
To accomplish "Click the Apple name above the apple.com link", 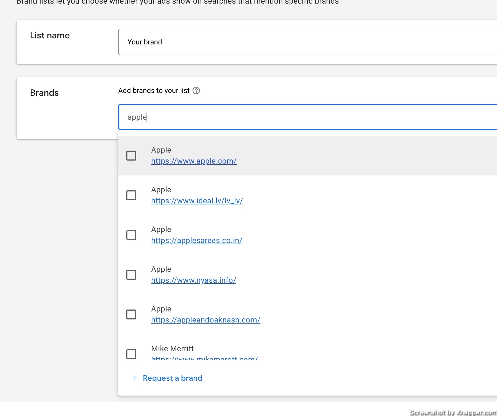I will [161, 150].
